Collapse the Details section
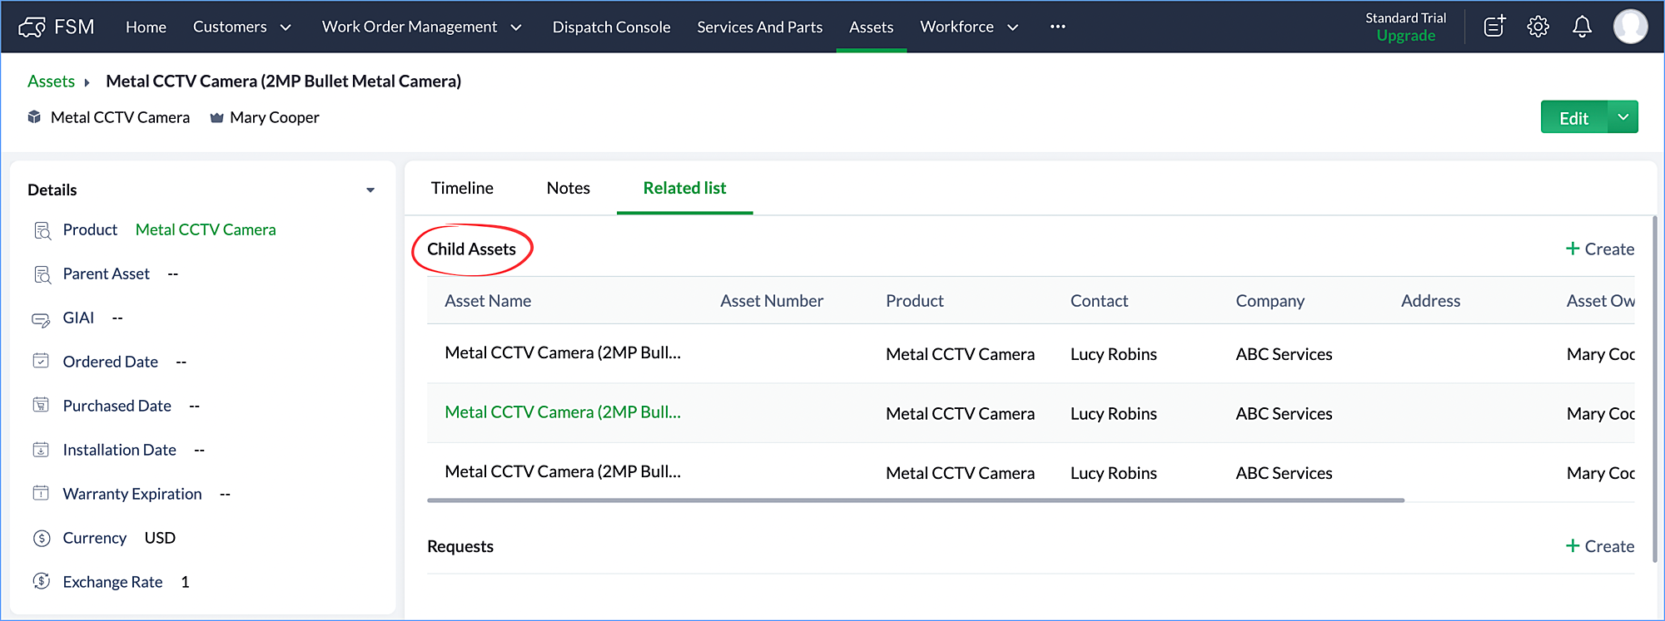Screen dimensions: 1665x621 coord(370,190)
